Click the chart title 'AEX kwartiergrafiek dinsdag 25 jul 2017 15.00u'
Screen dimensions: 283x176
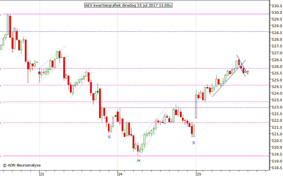tap(128, 5)
